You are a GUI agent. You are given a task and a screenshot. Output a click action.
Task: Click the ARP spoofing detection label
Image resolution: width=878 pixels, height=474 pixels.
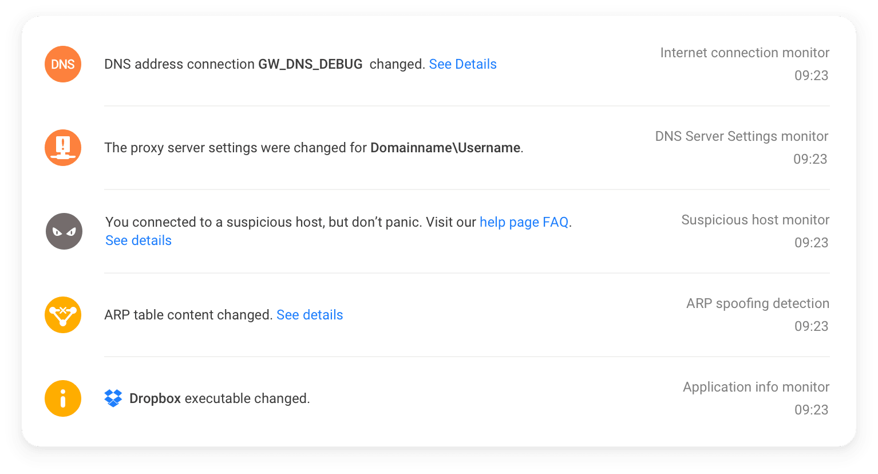(758, 303)
